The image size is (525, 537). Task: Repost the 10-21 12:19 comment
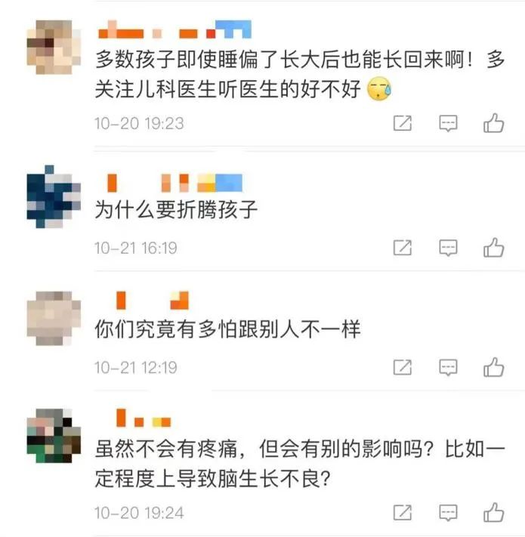(403, 368)
